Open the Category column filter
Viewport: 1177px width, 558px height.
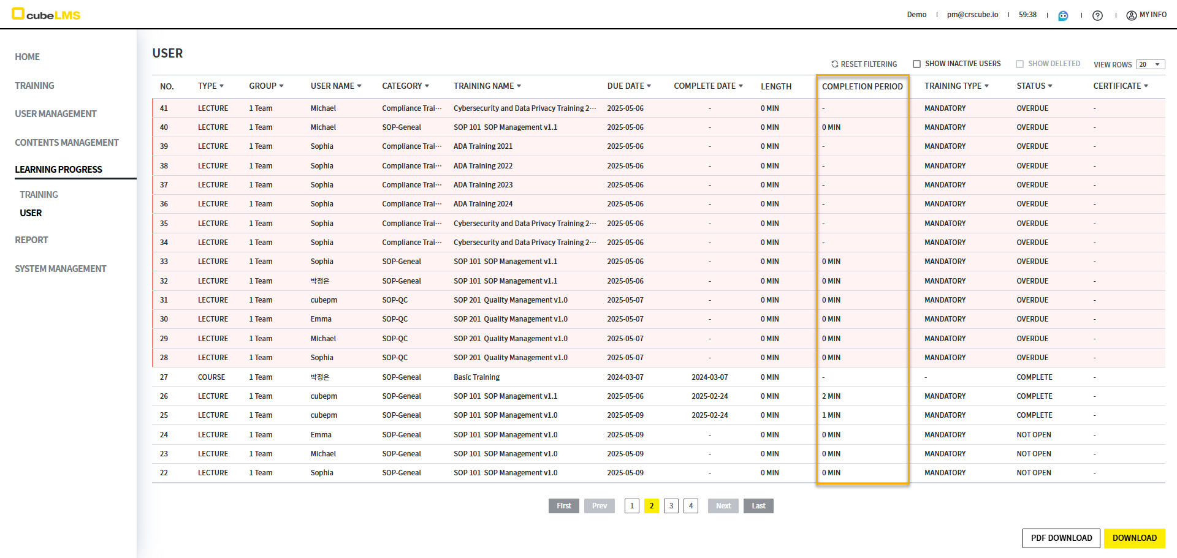point(427,86)
